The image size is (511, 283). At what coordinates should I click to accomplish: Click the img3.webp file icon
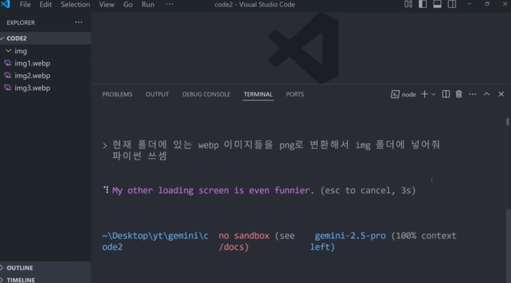click(8, 88)
